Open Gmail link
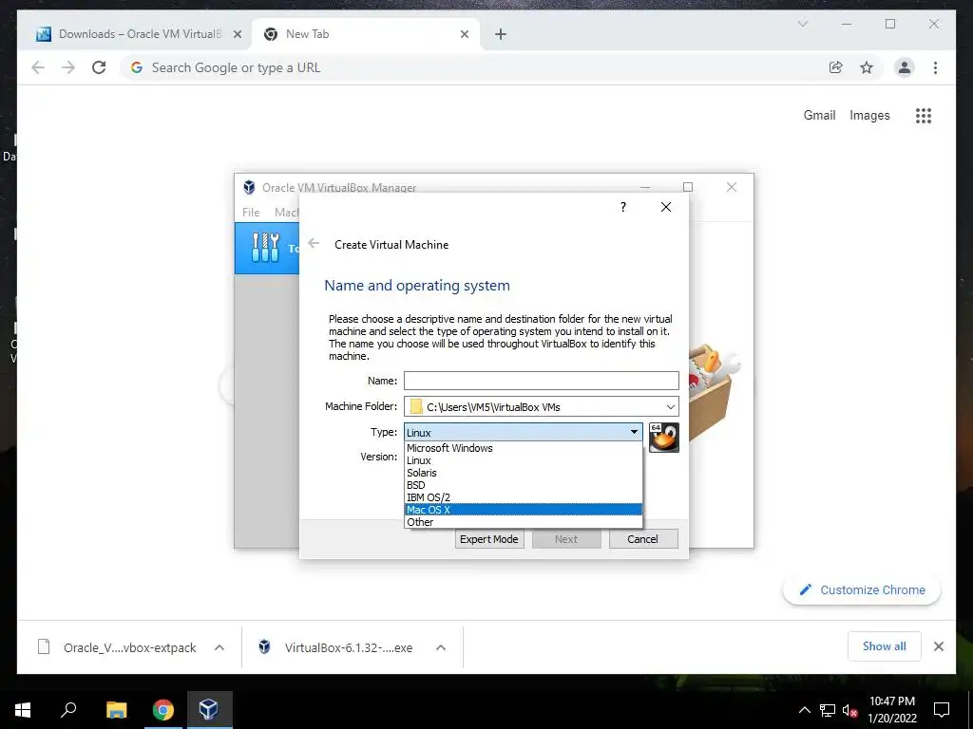Image resolution: width=973 pixels, height=729 pixels. (x=819, y=115)
